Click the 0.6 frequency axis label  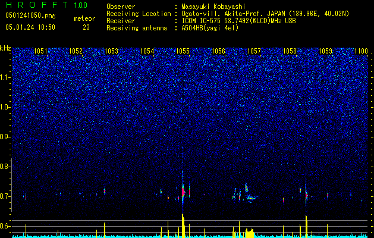tap(5, 226)
